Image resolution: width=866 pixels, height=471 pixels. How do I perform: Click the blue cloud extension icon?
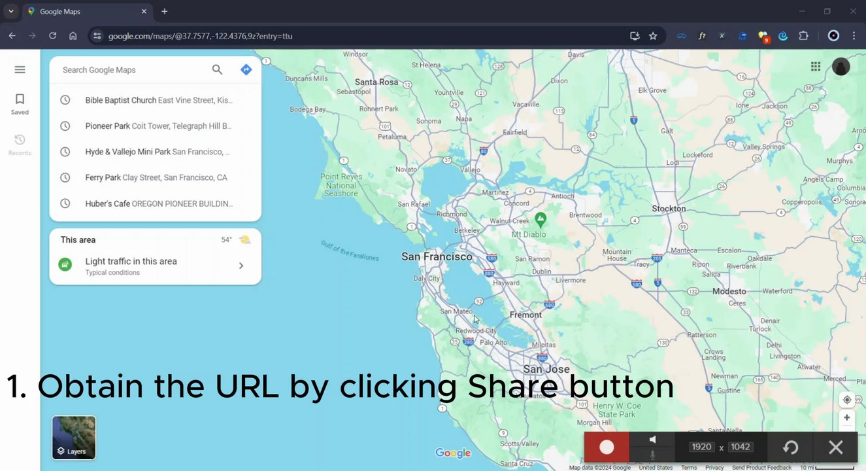click(682, 36)
